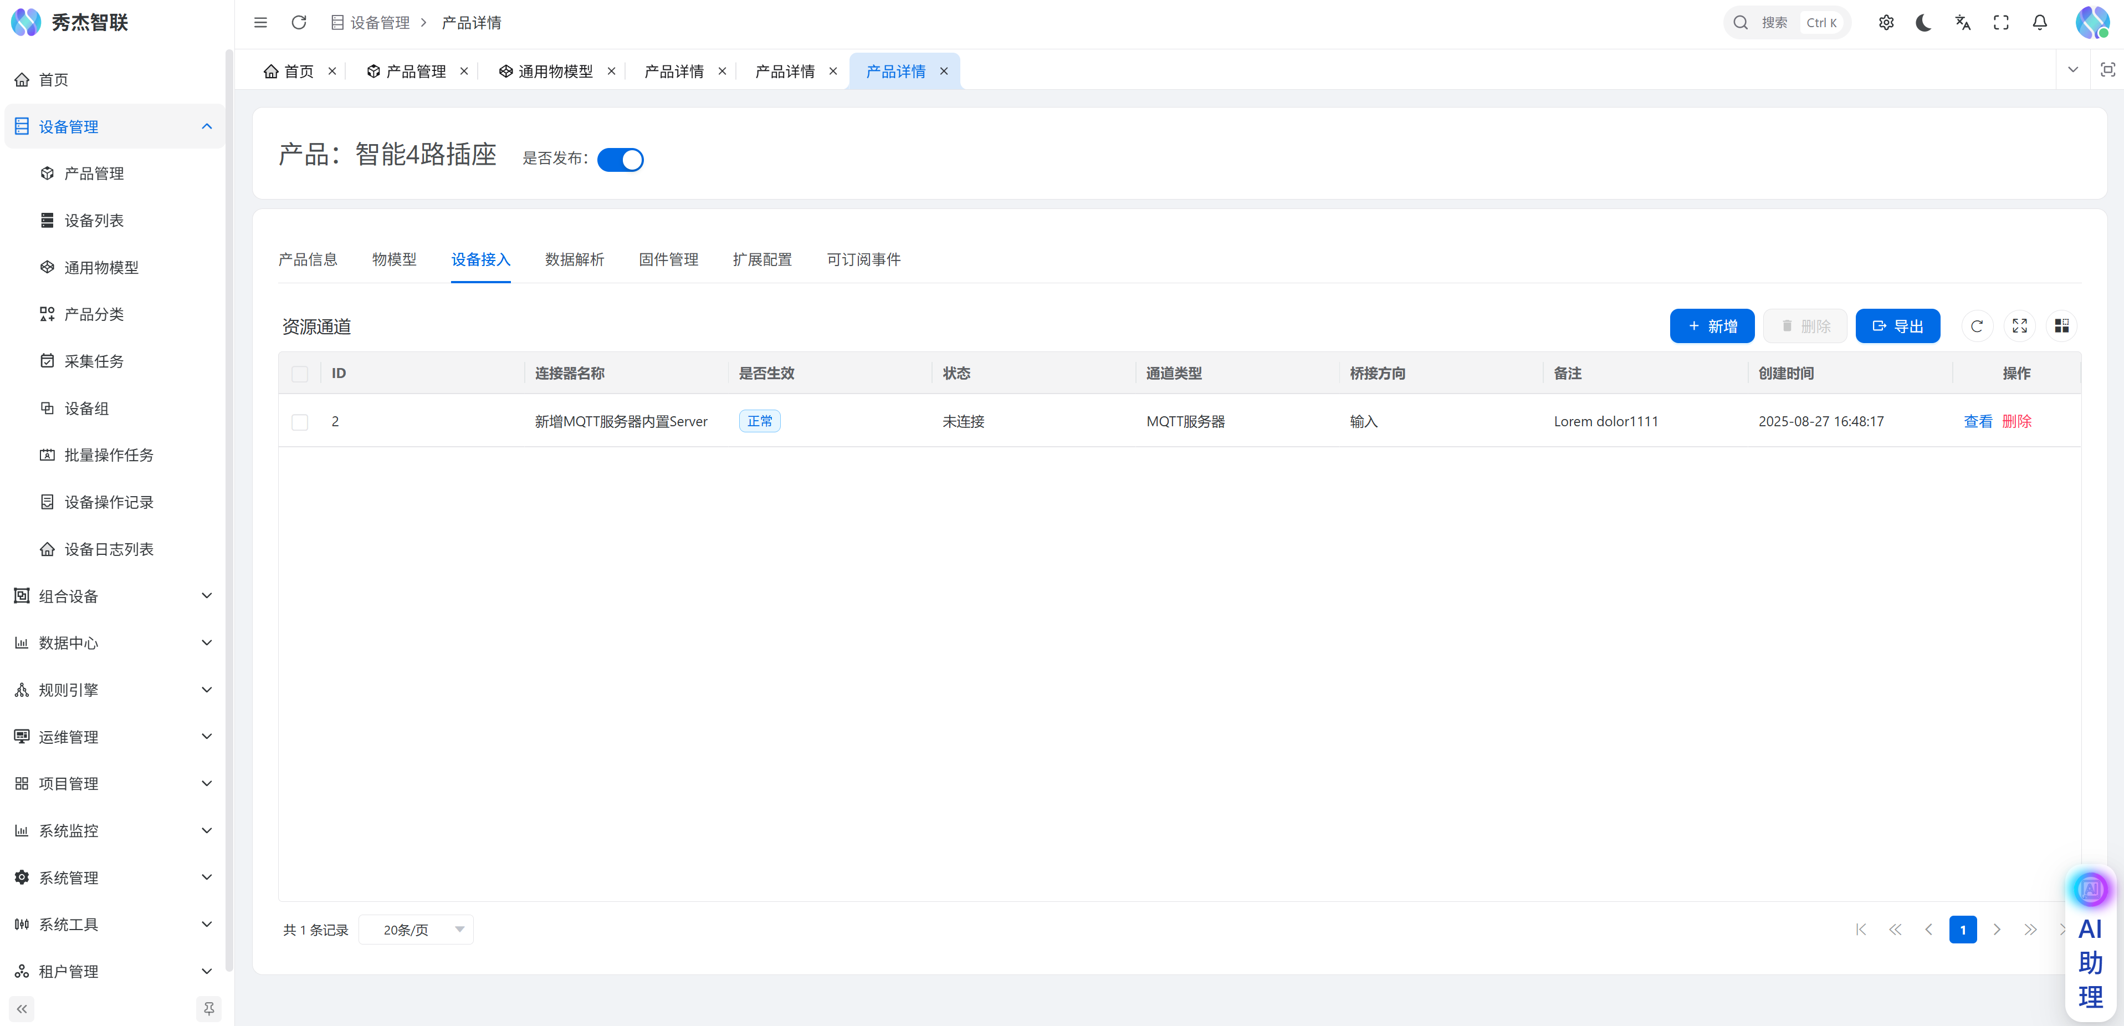The height and width of the screenshot is (1026, 2124).
Task: Switch to the 物模型 tab
Action: click(394, 260)
